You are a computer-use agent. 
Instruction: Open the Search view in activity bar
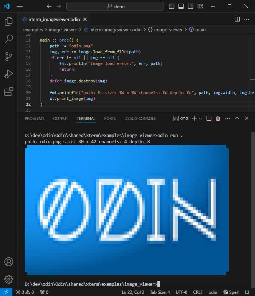[9, 39]
